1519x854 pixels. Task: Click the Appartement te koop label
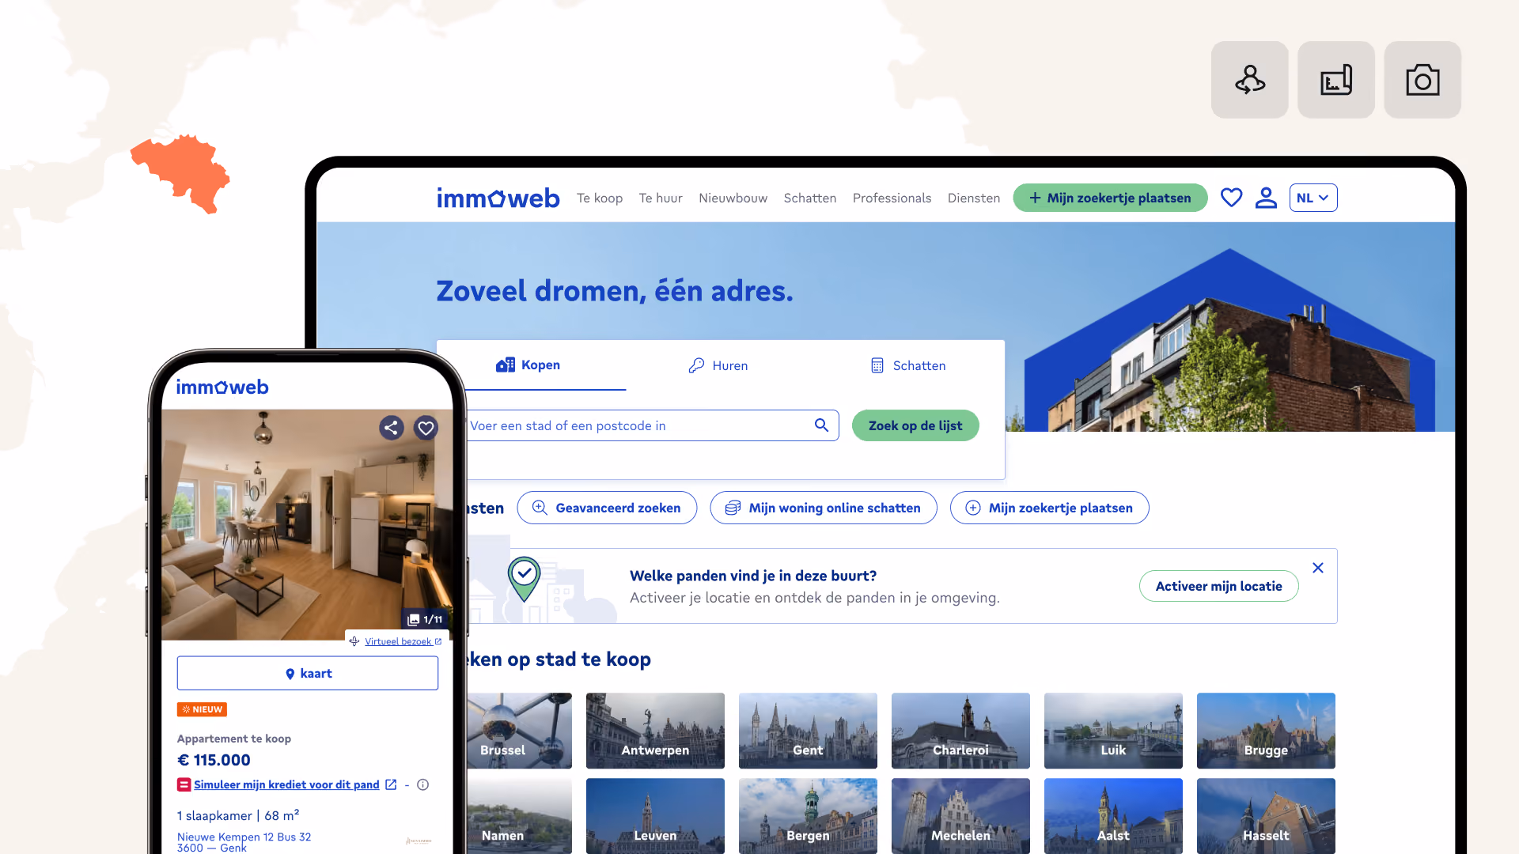pyautogui.click(x=234, y=739)
